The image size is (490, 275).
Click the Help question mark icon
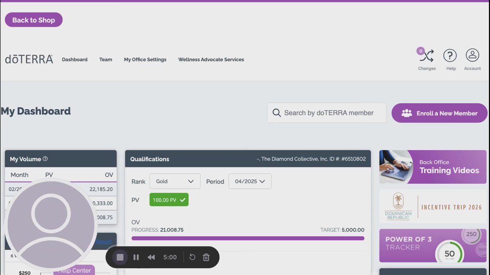[450, 56]
